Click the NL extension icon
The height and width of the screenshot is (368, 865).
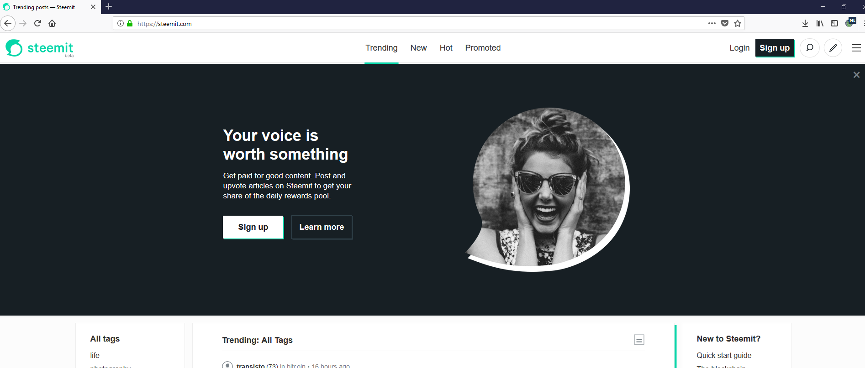tap(850, 22)
